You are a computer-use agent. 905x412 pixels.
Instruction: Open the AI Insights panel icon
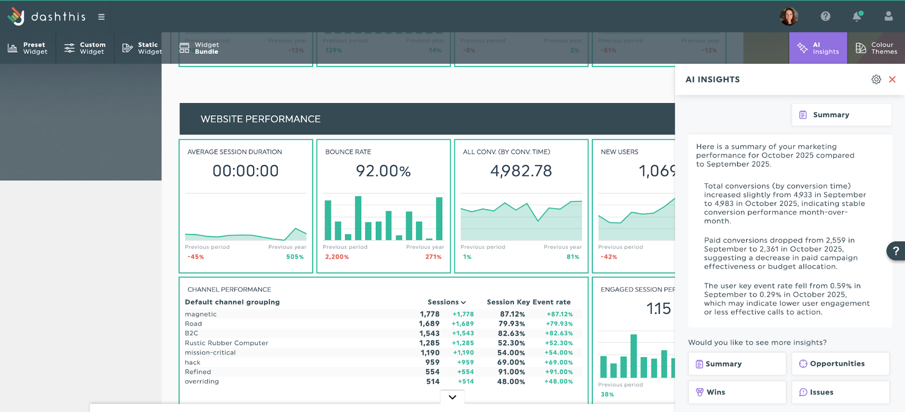tap(818, 47)
